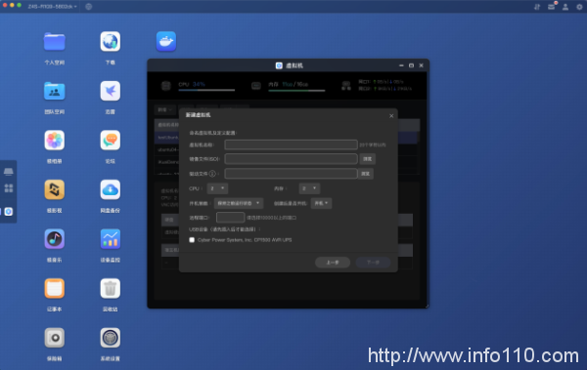Open the recycle bin icon

click(110, 288)
